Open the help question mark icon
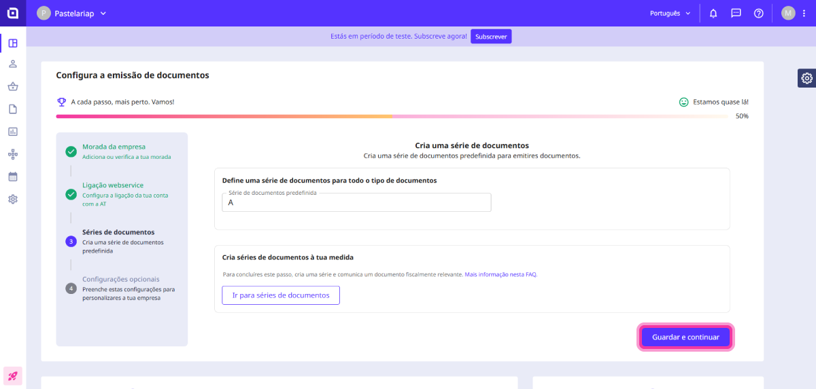Image resolution: width=816 pixels, height=389 pixels. pyautogui.click(x=759, y=13)
